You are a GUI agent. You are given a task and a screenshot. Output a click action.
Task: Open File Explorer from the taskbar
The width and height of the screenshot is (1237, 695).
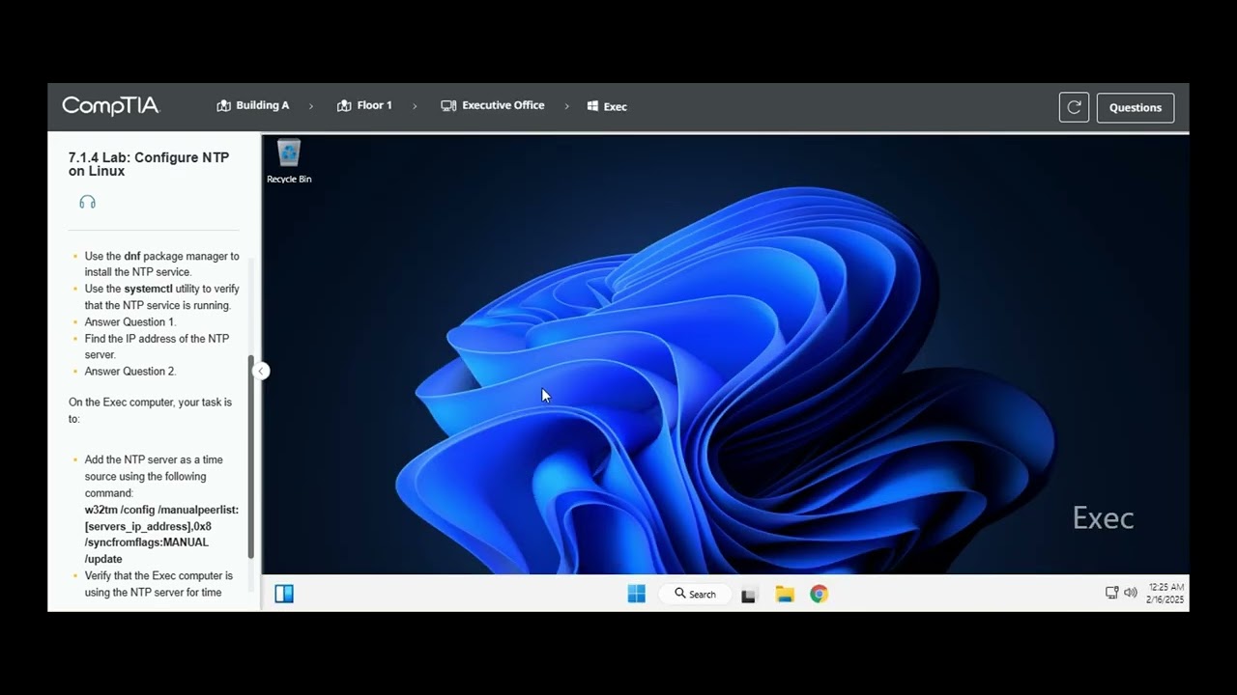tap(785, 594)
